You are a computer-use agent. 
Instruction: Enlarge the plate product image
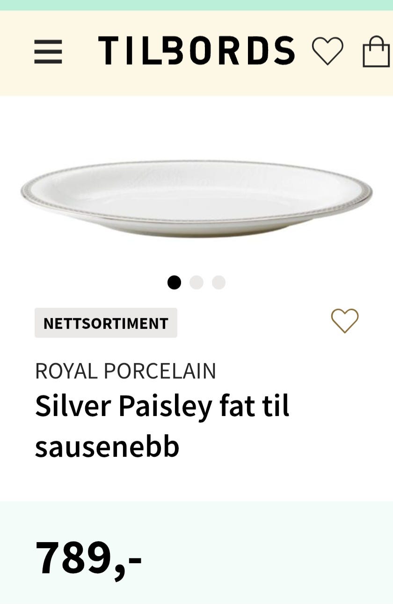point(196,198)
